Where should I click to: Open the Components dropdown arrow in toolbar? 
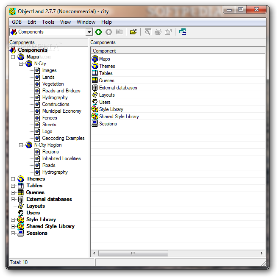point(89,32)
